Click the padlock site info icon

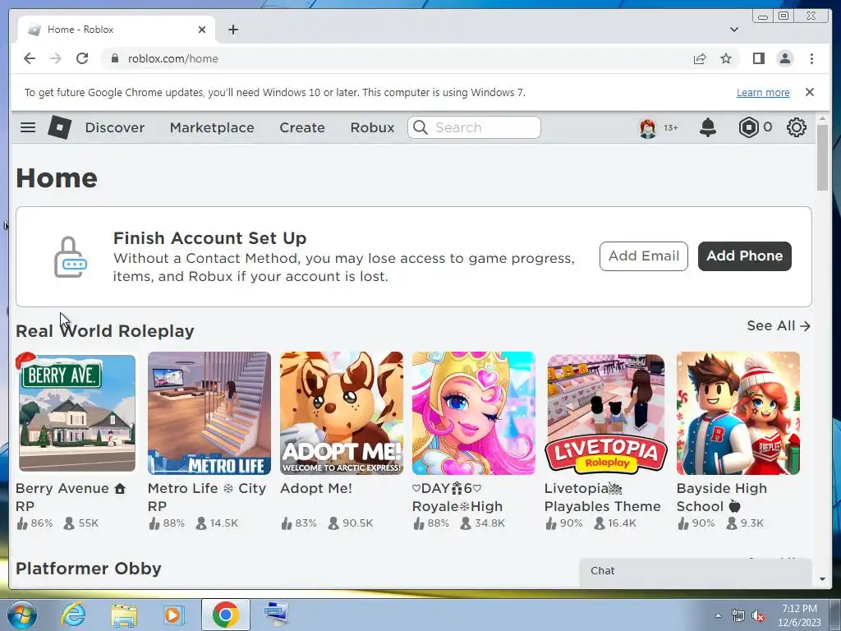114,58
